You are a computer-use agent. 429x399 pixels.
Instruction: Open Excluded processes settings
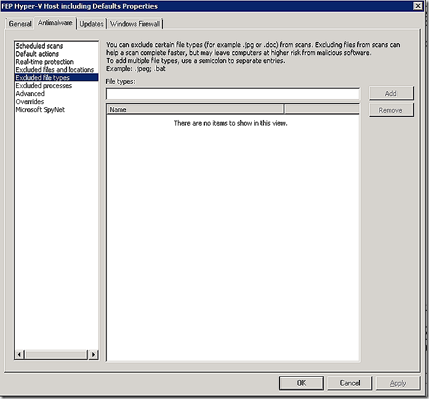57,86
